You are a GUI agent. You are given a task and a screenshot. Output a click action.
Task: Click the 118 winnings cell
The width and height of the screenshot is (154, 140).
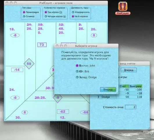(x=136, y=97)
